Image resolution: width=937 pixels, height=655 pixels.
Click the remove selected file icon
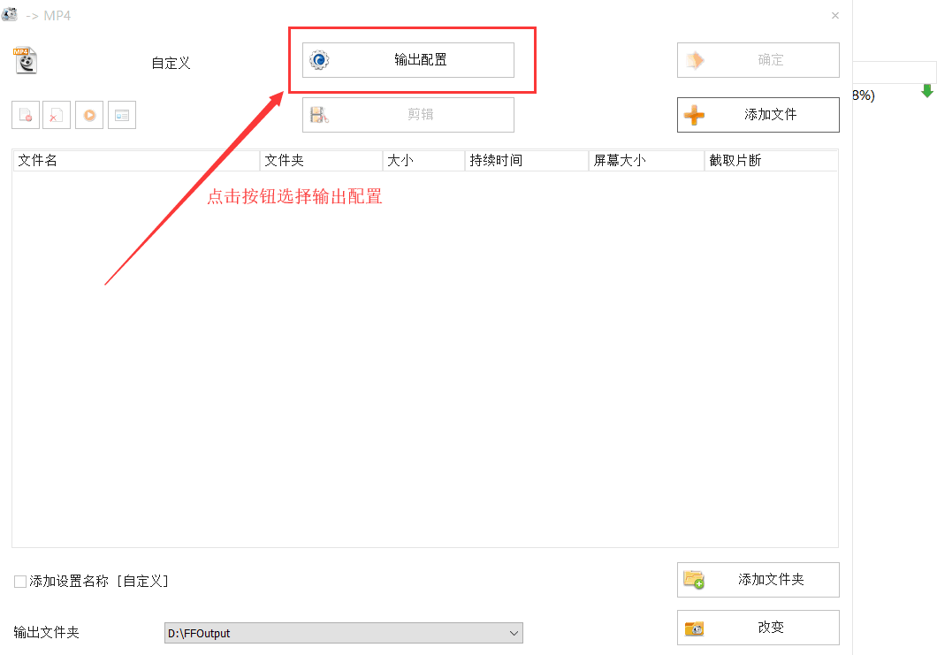27,115
